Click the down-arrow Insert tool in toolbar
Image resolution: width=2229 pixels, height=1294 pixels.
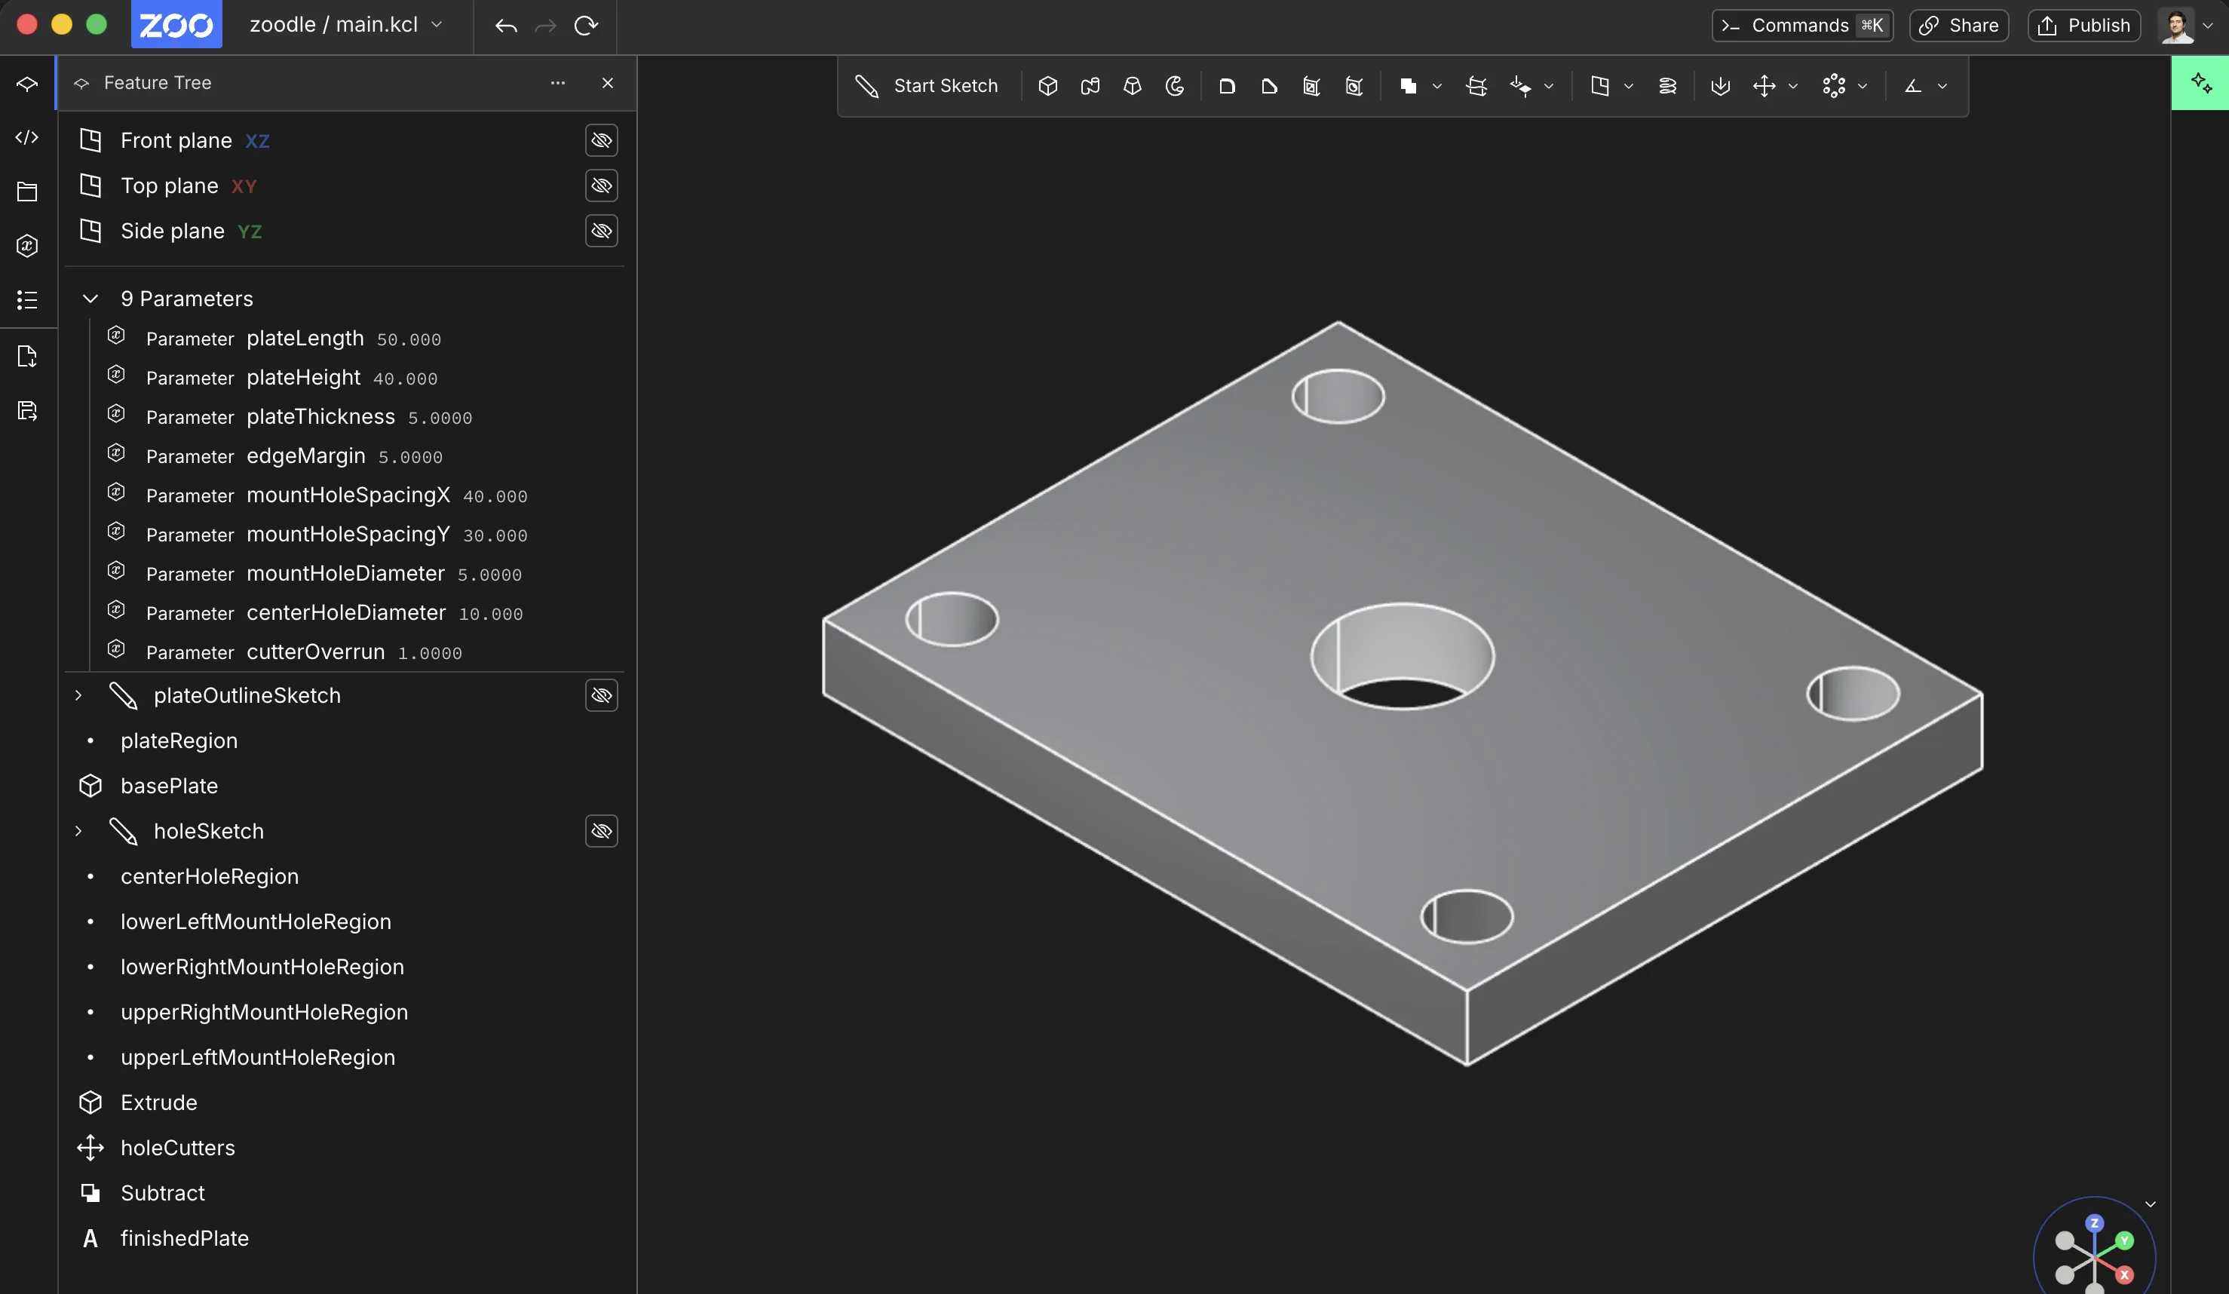pyautogui.click(x=1721, y=86)
